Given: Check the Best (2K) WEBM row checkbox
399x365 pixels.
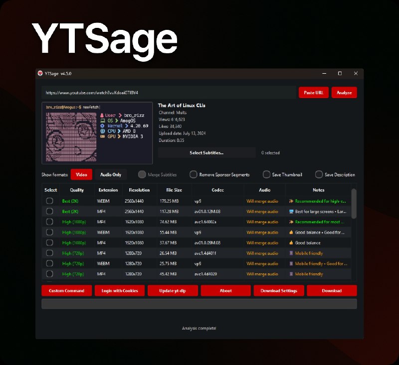Looking at the screenshot, I should click(50, 201).
